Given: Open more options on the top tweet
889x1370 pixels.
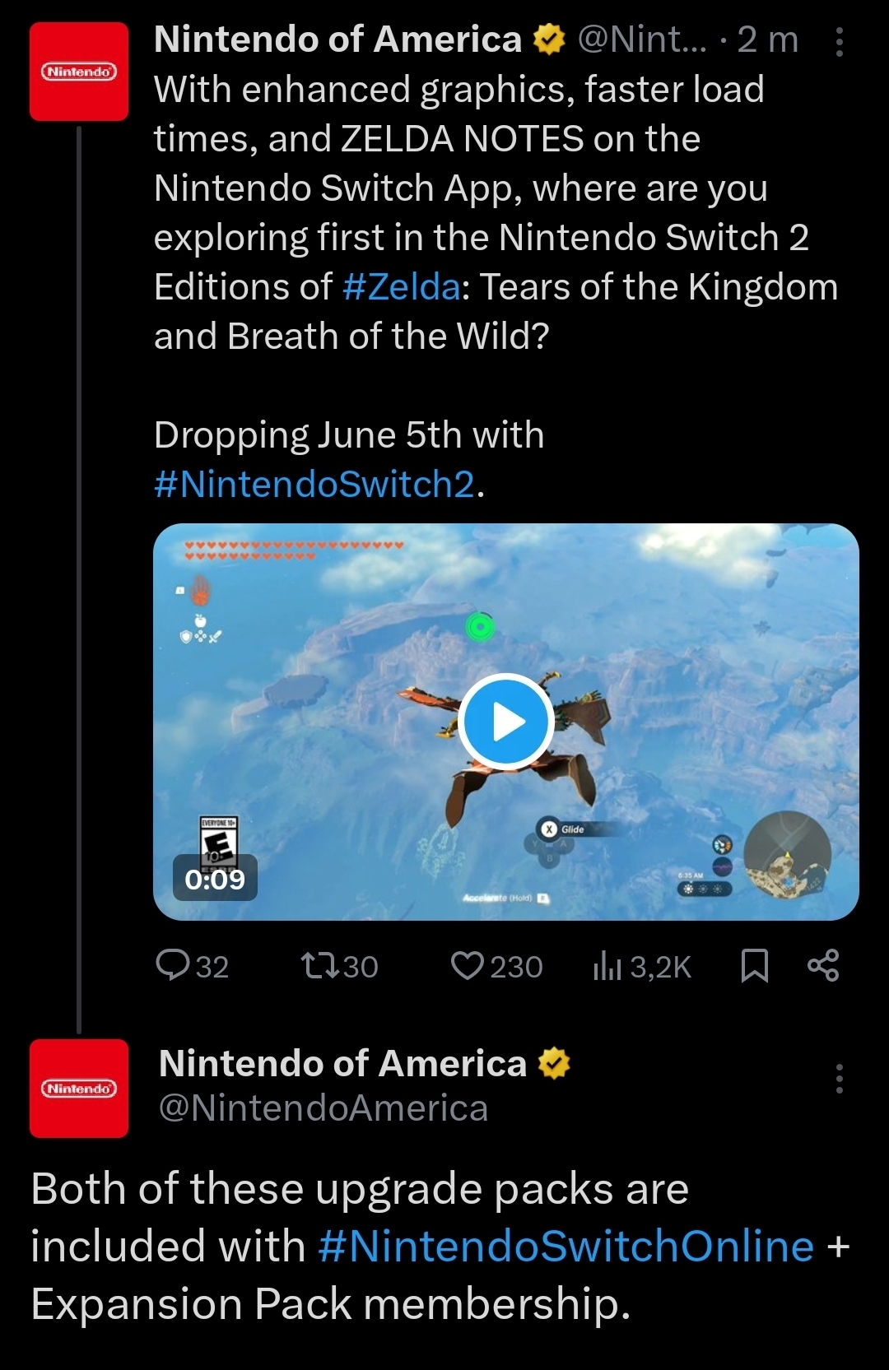Looking at the screenshot, I should point(839,41).
